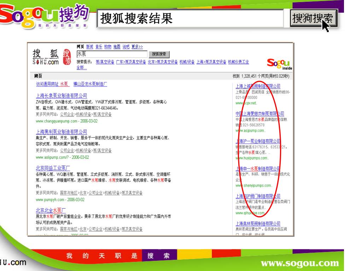This screenshot has width=362, height=271.
Task: Open sponsored link 上海沪一泵业制造有限公司
Action: coord(258,141)
